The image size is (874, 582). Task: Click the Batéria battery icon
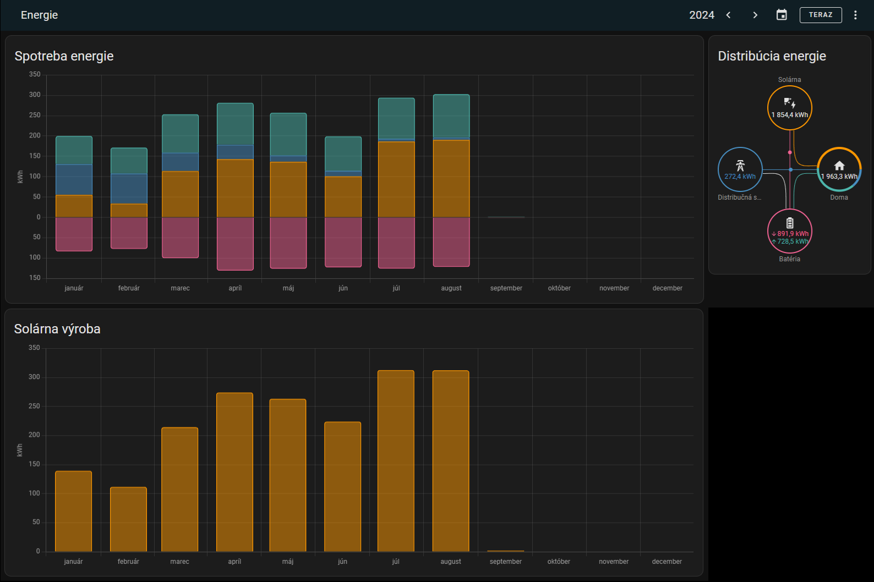pyautogui.click(x=790, y=223)
